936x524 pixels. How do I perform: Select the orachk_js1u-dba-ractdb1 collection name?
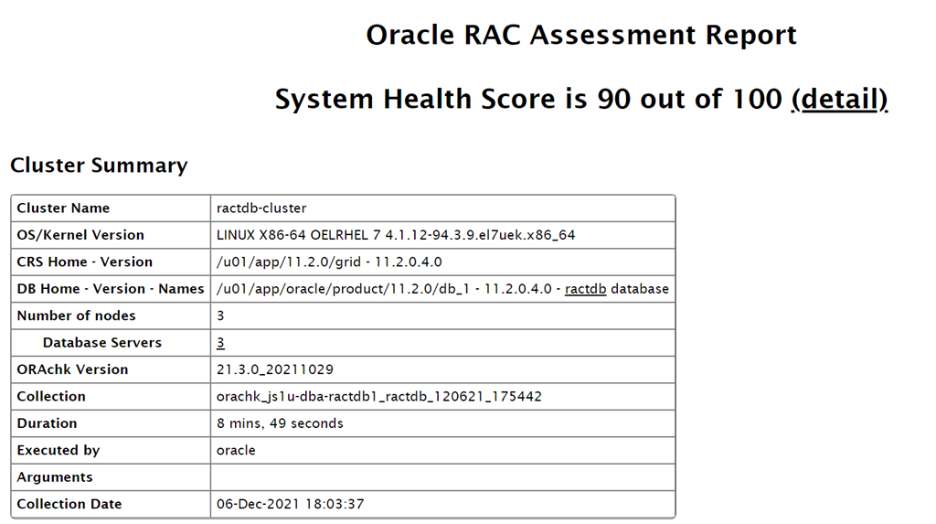tap(379, 397)
